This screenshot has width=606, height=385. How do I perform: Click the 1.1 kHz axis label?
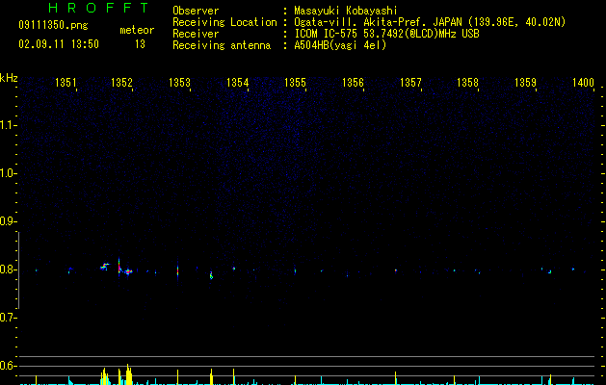[8, 125]
